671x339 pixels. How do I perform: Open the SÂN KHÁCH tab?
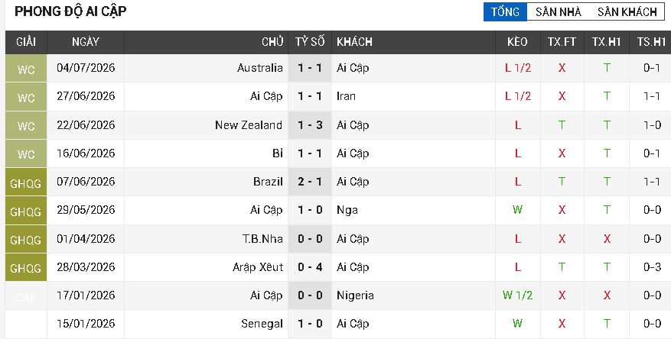[x=627, y=11]
